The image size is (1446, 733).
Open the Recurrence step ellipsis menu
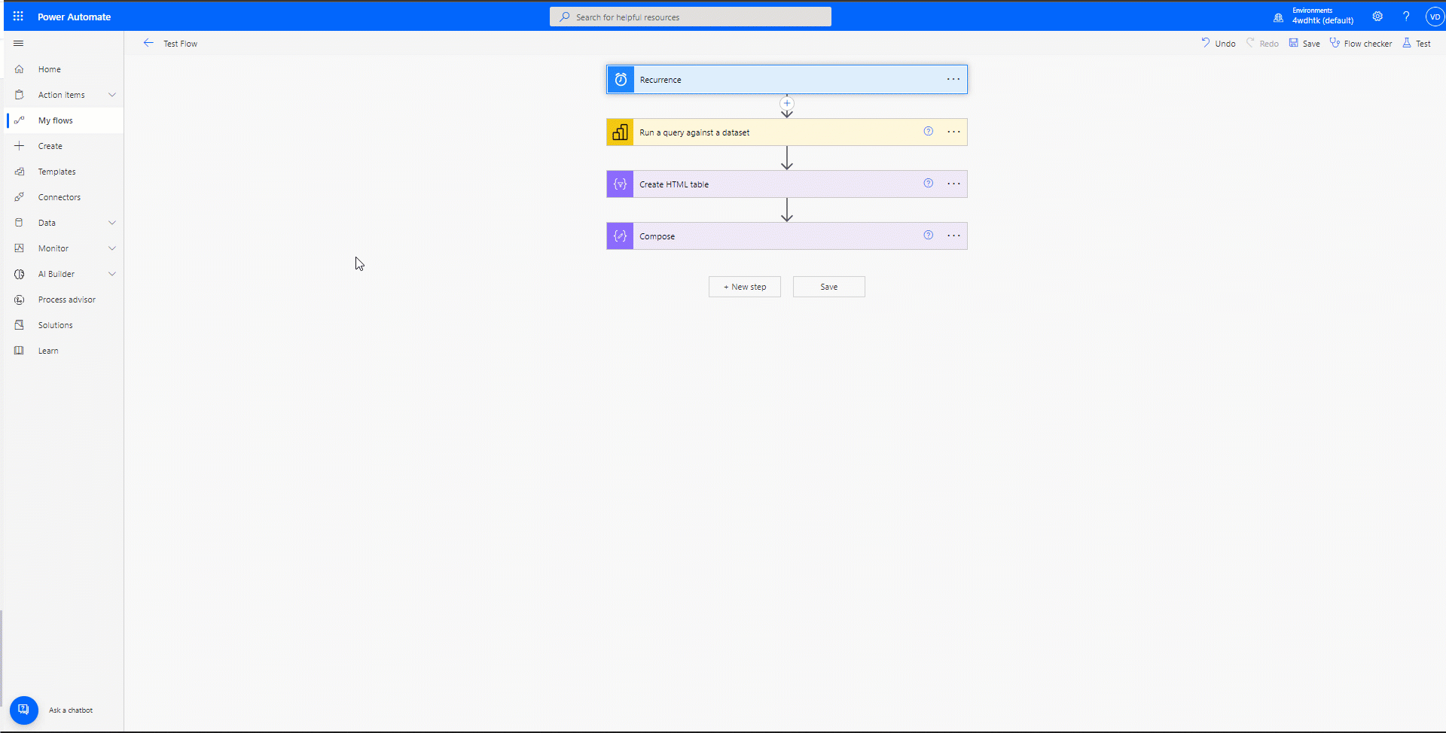pyautogui.click(x=953, y=79)
